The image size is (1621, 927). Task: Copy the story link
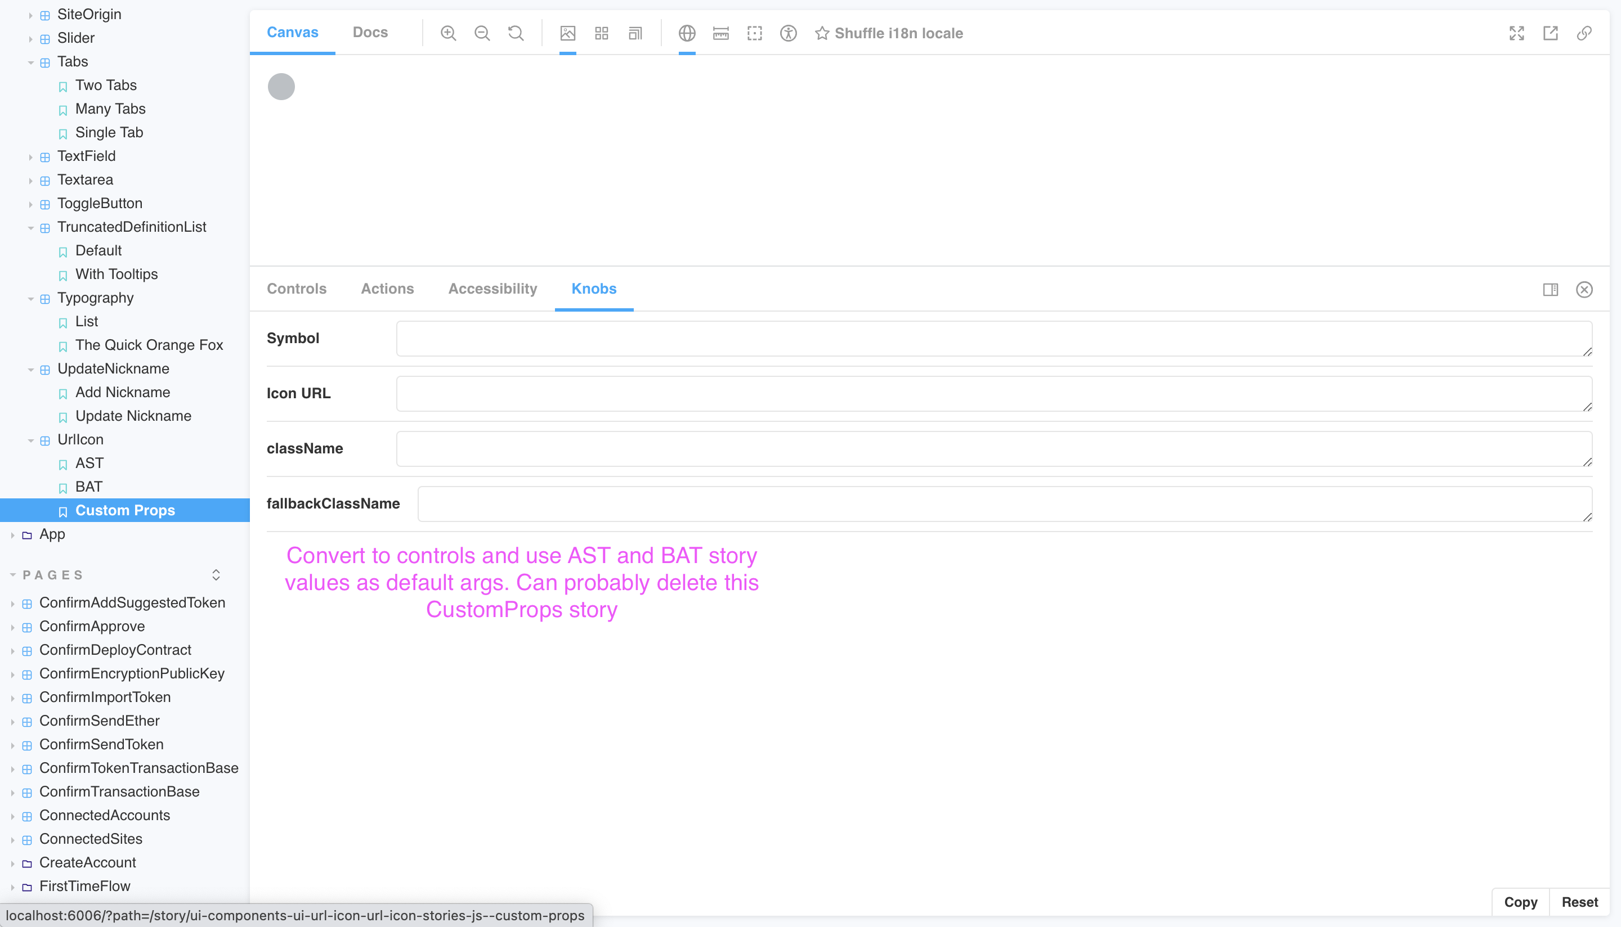click(1584, 33)
